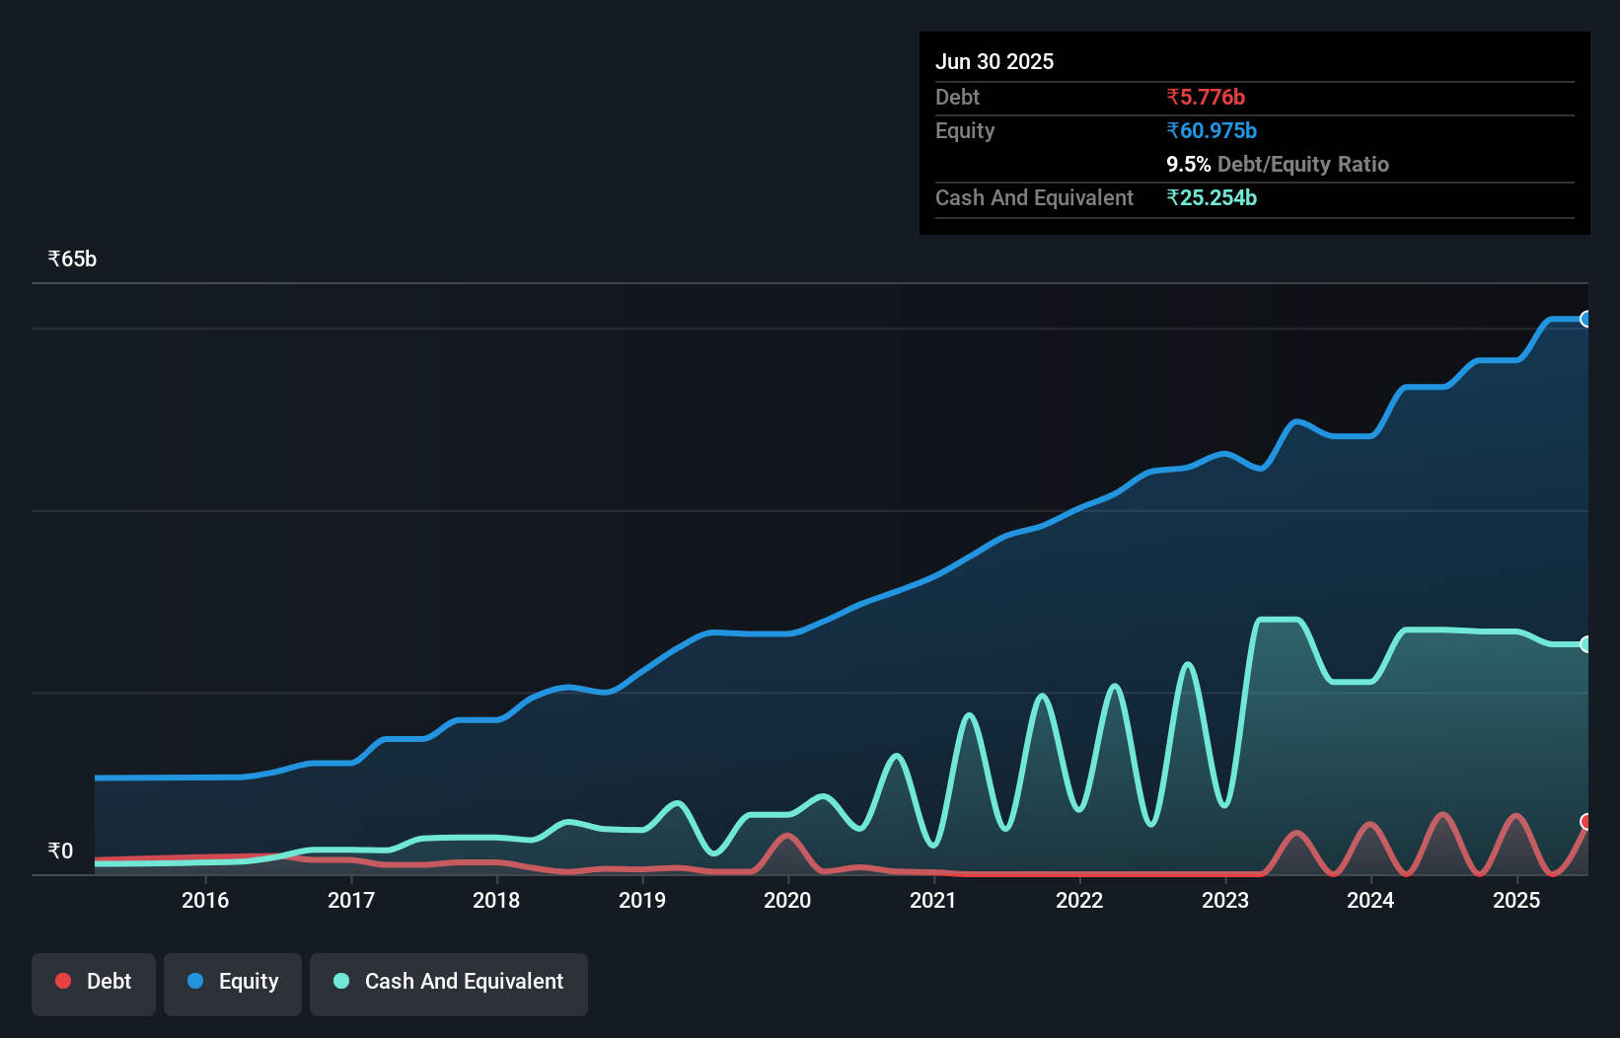1620x1038 pixels.
Task: Click the 9.5% Debt/Equity Ratio text
Action: (1278, 164)
